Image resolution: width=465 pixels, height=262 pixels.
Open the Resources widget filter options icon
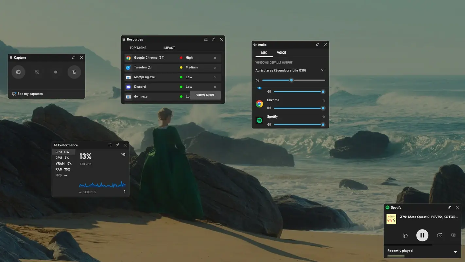206,39
